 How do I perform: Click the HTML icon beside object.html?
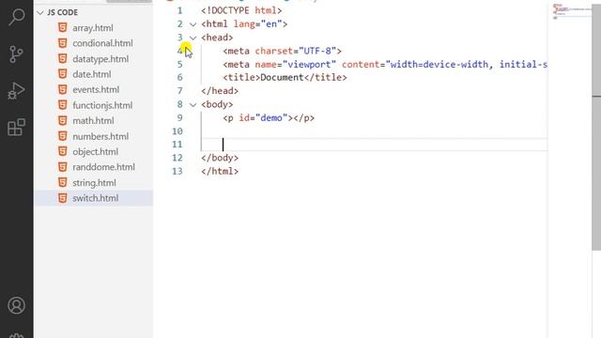(x=63, y=151)
